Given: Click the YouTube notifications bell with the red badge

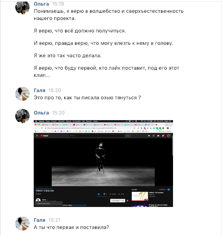Looking at the screenshot, I should click(x=163, y=136).
